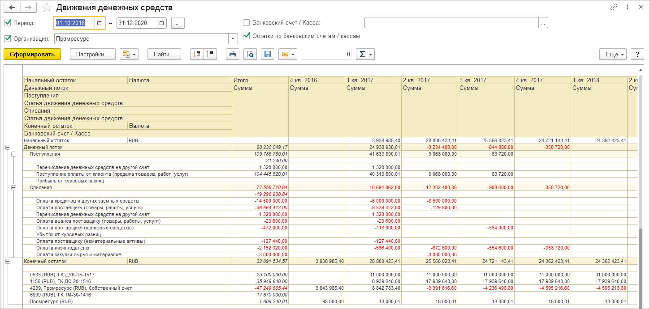Open the Организация dropdown list
650x309 pixels.
pos(233,38)
